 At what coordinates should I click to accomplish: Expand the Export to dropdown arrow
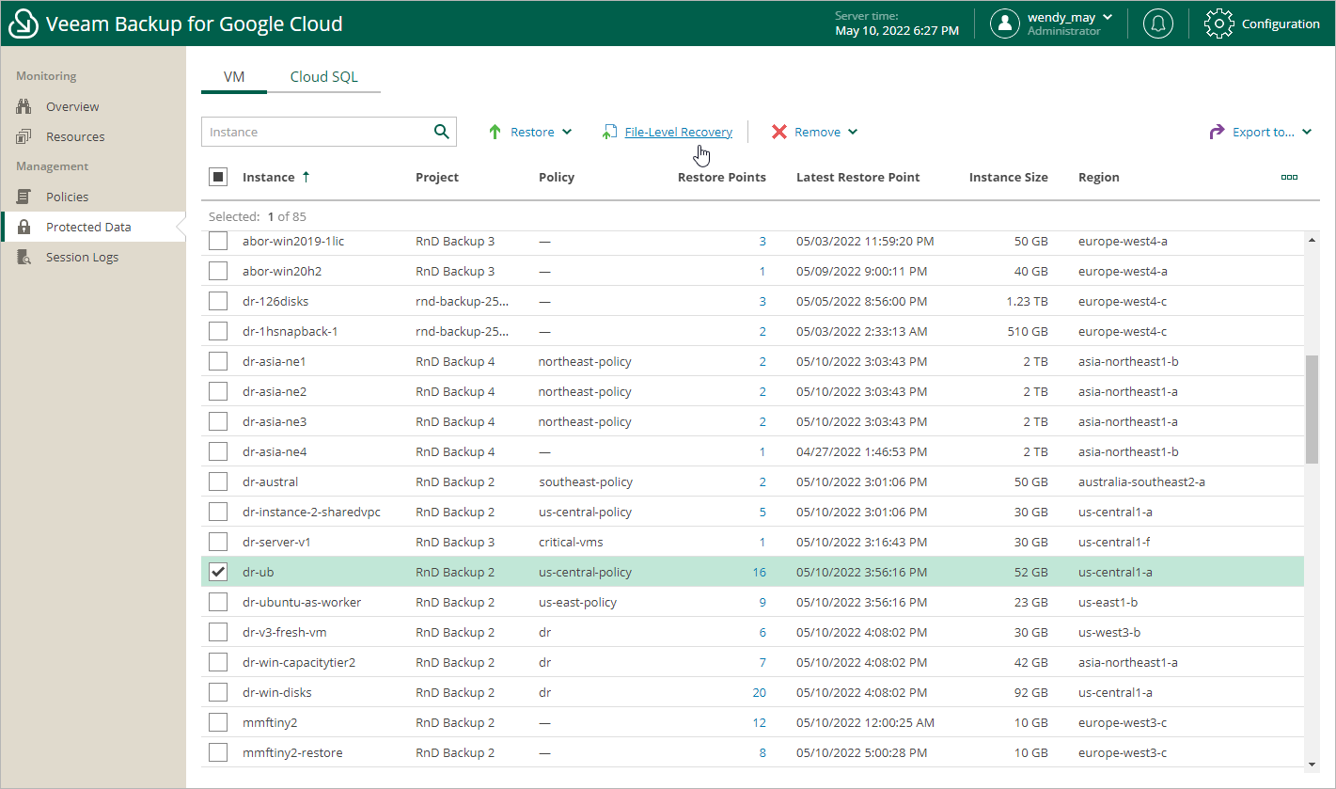[1307, 132]
